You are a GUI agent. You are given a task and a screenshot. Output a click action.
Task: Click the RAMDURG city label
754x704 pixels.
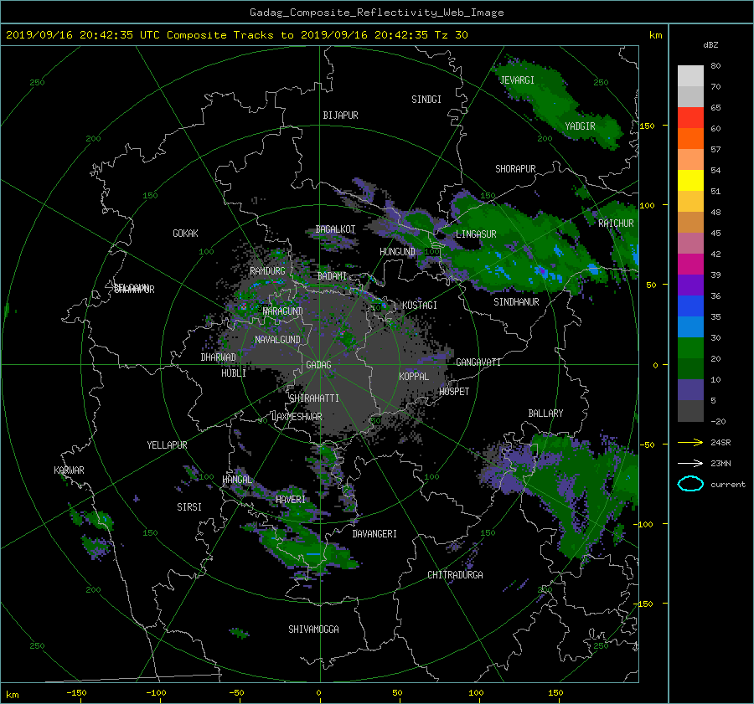point(267,271)
